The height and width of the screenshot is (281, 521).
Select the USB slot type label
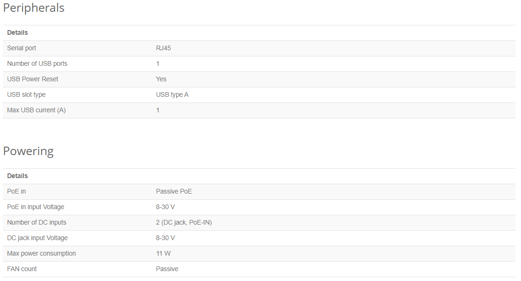click(x=26, y=94)
